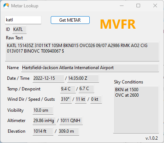Image resolution: width=164 pixels, height=143 pixels.
Task: Click OVC at 2600 in Sky Conditions
Action: click(x=127, y=95)
